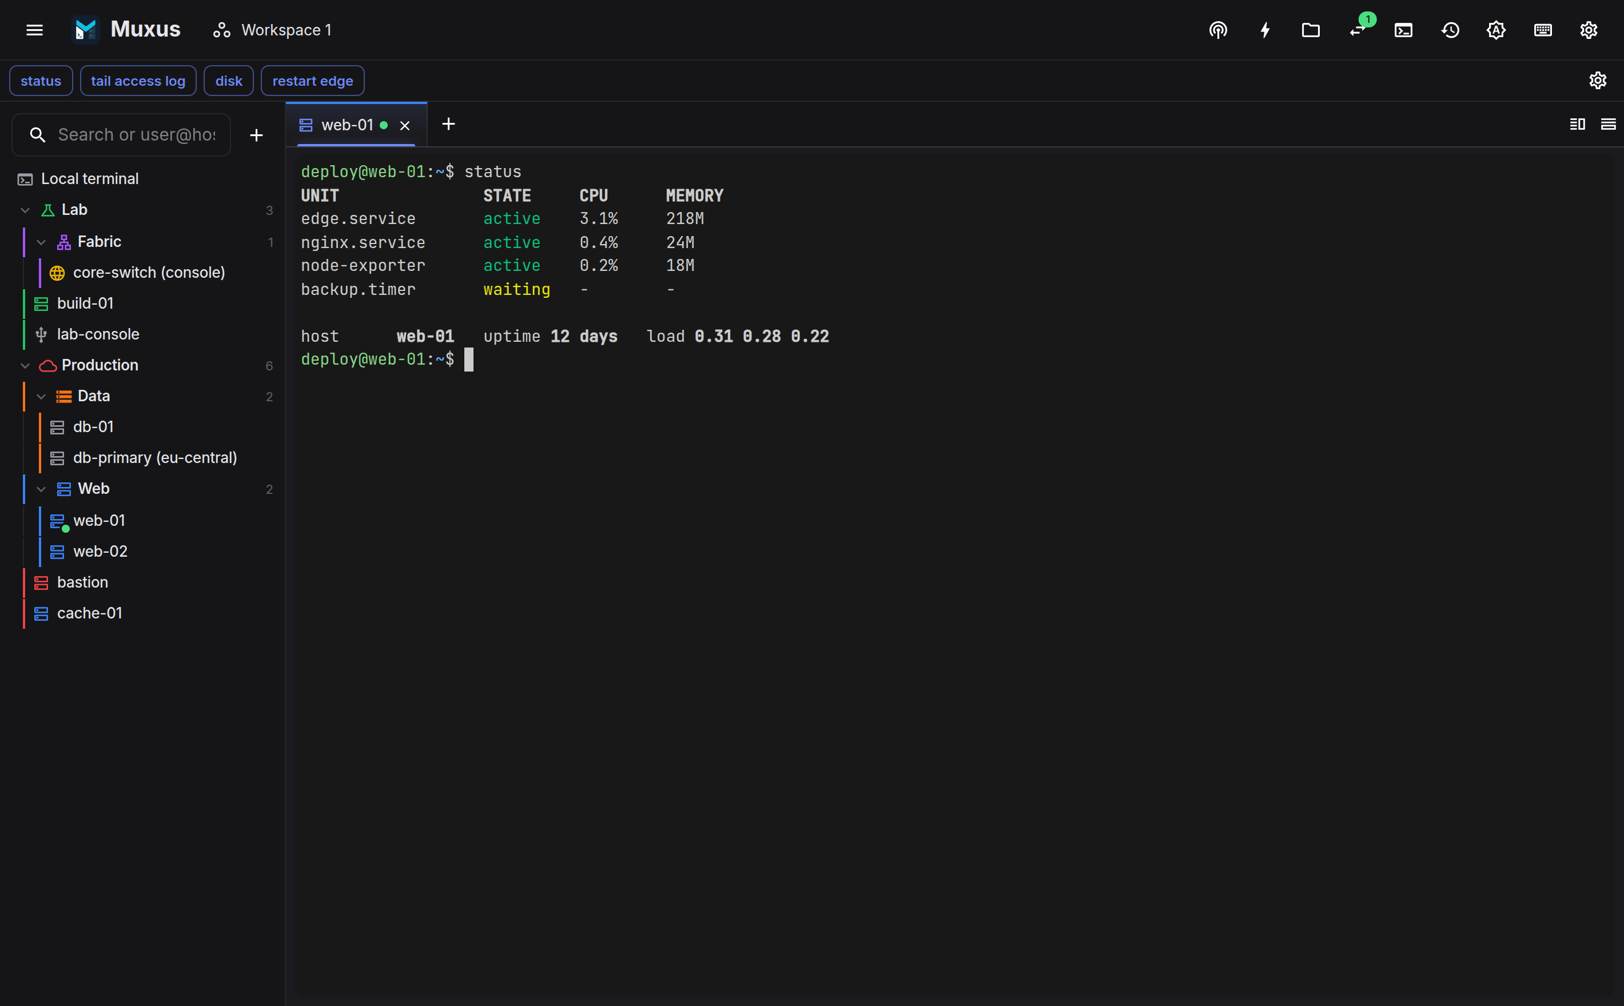
Task: Click the bastion red server icon
Action: coord(41,583)
